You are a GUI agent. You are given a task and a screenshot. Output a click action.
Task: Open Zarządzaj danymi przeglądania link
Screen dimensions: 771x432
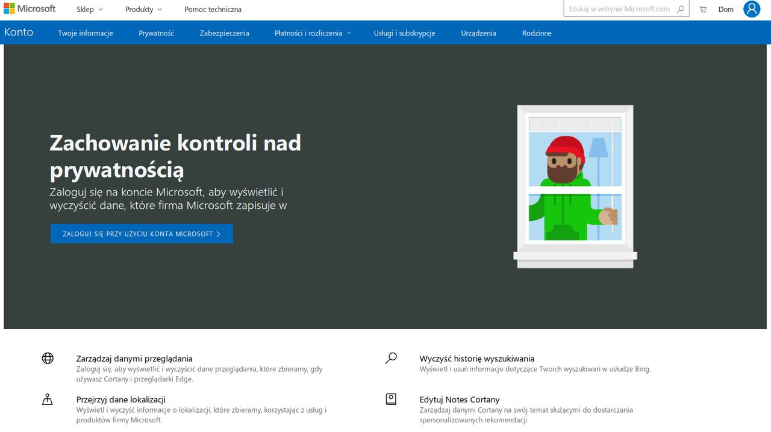(134, 359)
